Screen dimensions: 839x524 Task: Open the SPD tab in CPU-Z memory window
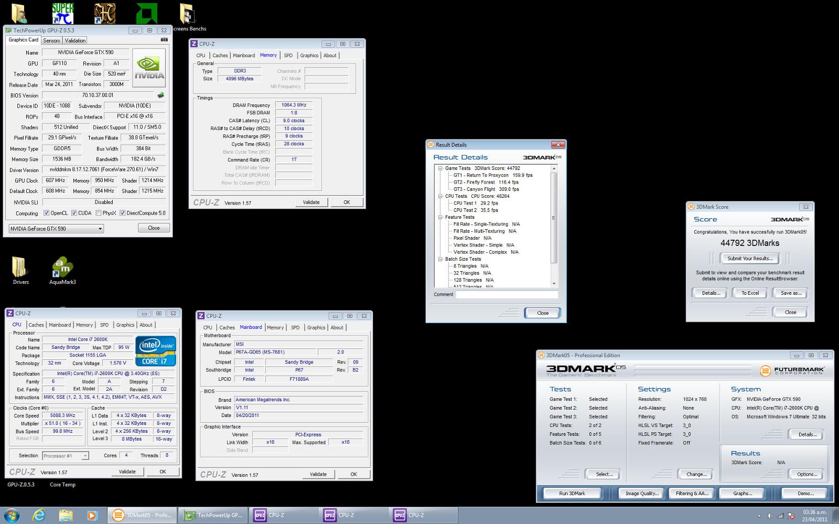pos(288,56)
